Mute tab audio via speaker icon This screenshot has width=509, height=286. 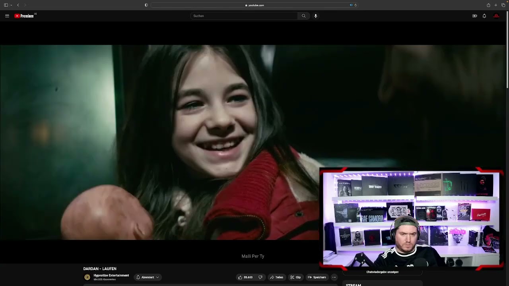(x=351, y=5)
